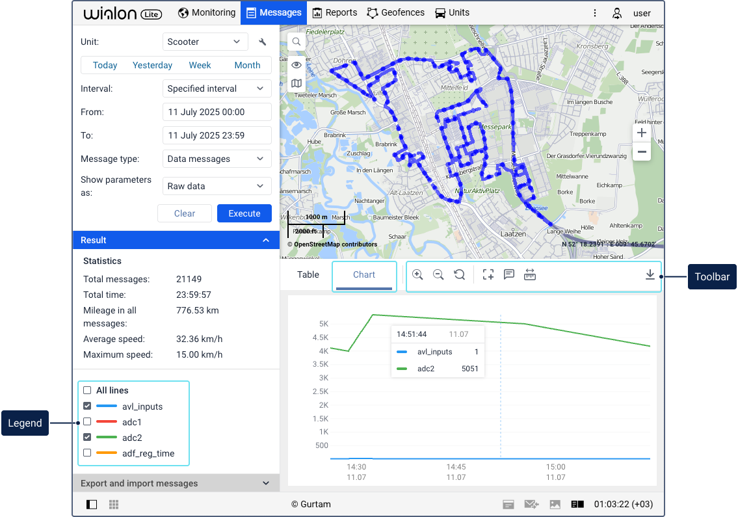Open the map layers icon

(296, 83)
